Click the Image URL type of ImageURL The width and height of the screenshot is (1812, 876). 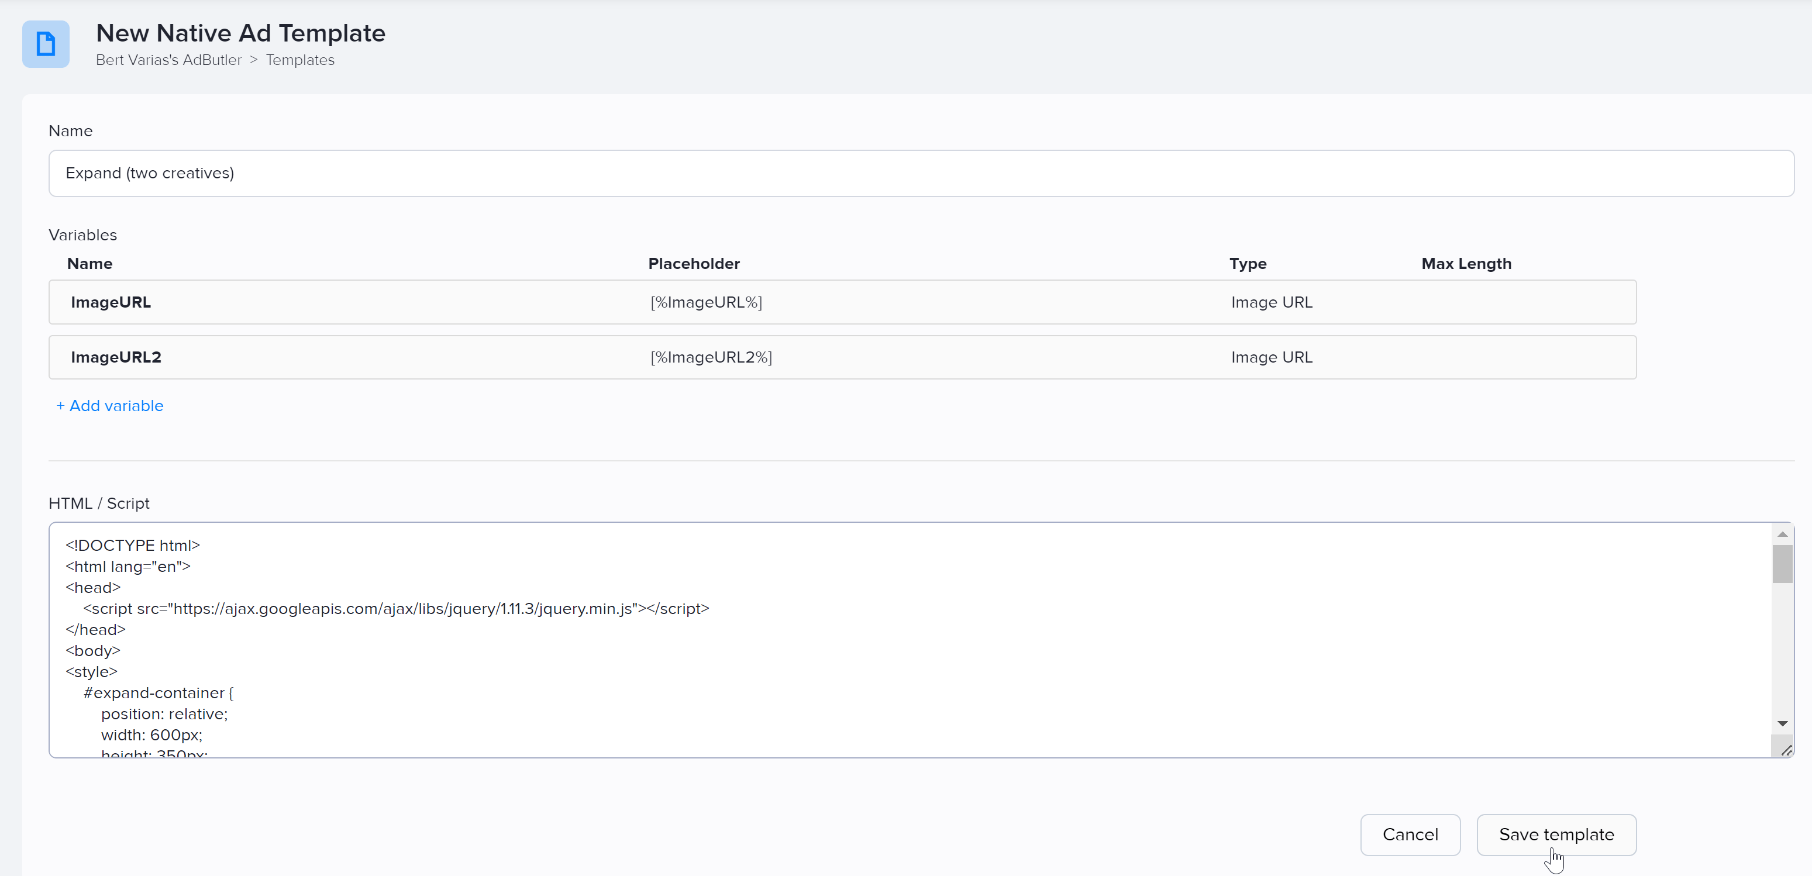click(x=1271, y=302)
